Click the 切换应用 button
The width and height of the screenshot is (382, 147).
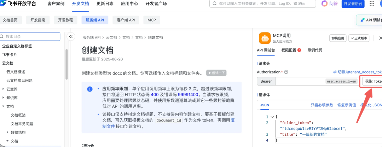(x=338, y=38)
